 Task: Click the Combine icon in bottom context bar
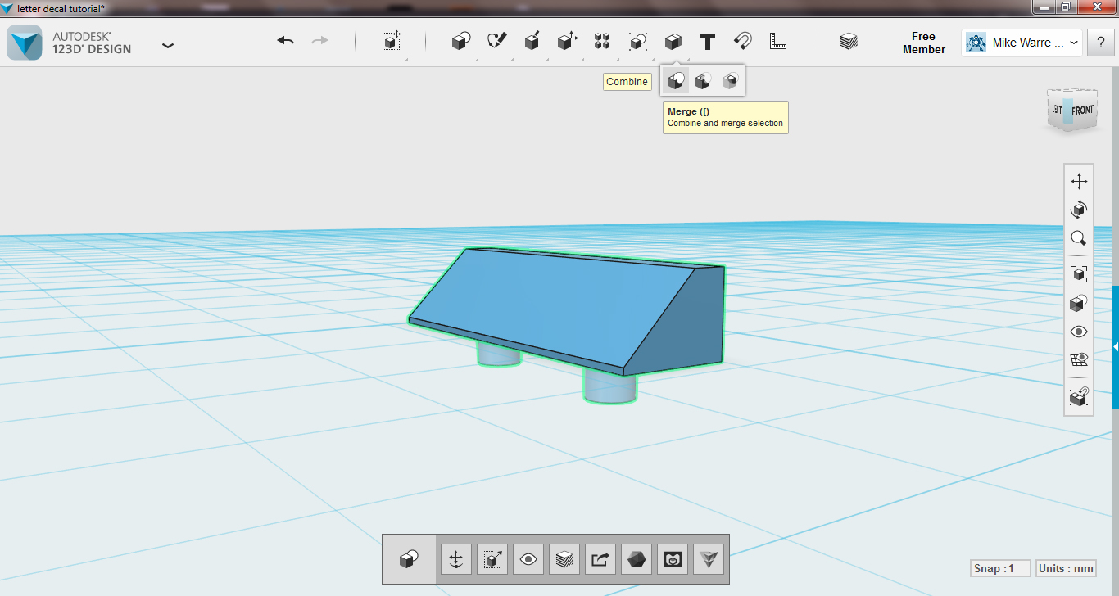coord(409,559)
